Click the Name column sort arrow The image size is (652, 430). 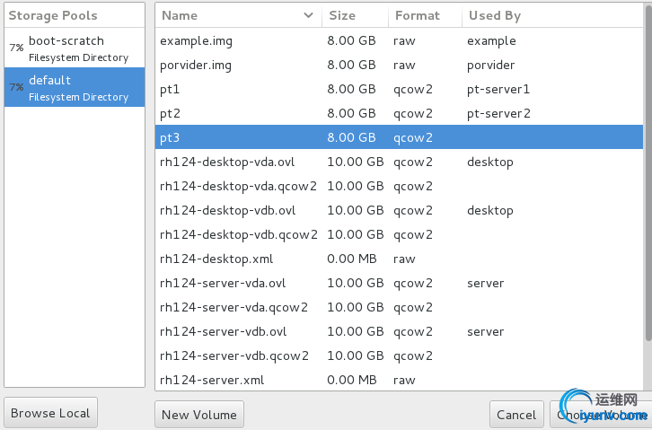pos(310,15)
